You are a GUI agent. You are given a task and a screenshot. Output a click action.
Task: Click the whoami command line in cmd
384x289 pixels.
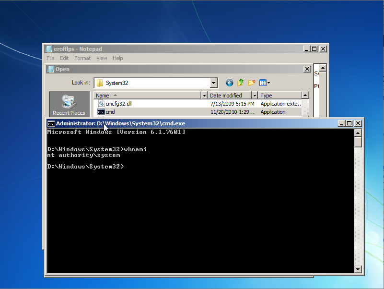click(97, 149)
